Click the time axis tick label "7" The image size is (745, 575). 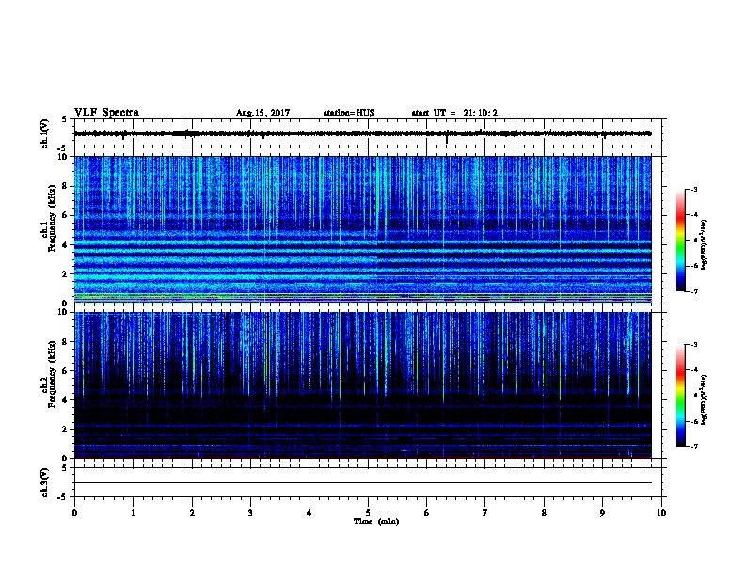(x=485, y=513)
